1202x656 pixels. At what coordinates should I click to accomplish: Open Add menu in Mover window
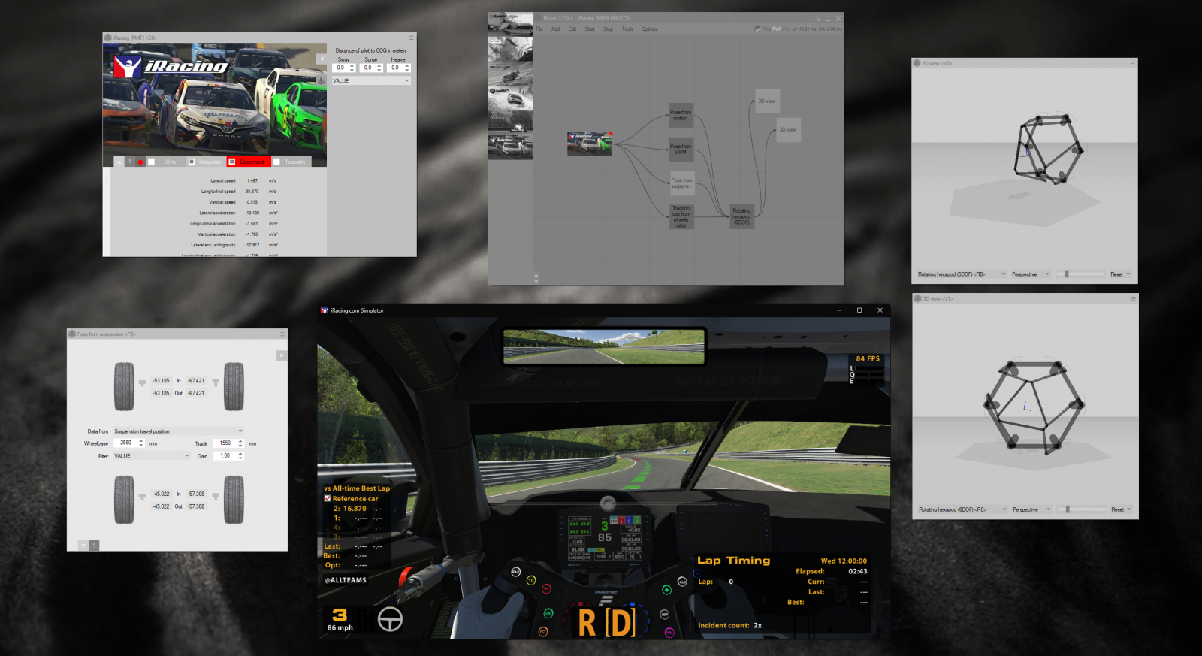[556, 29]
